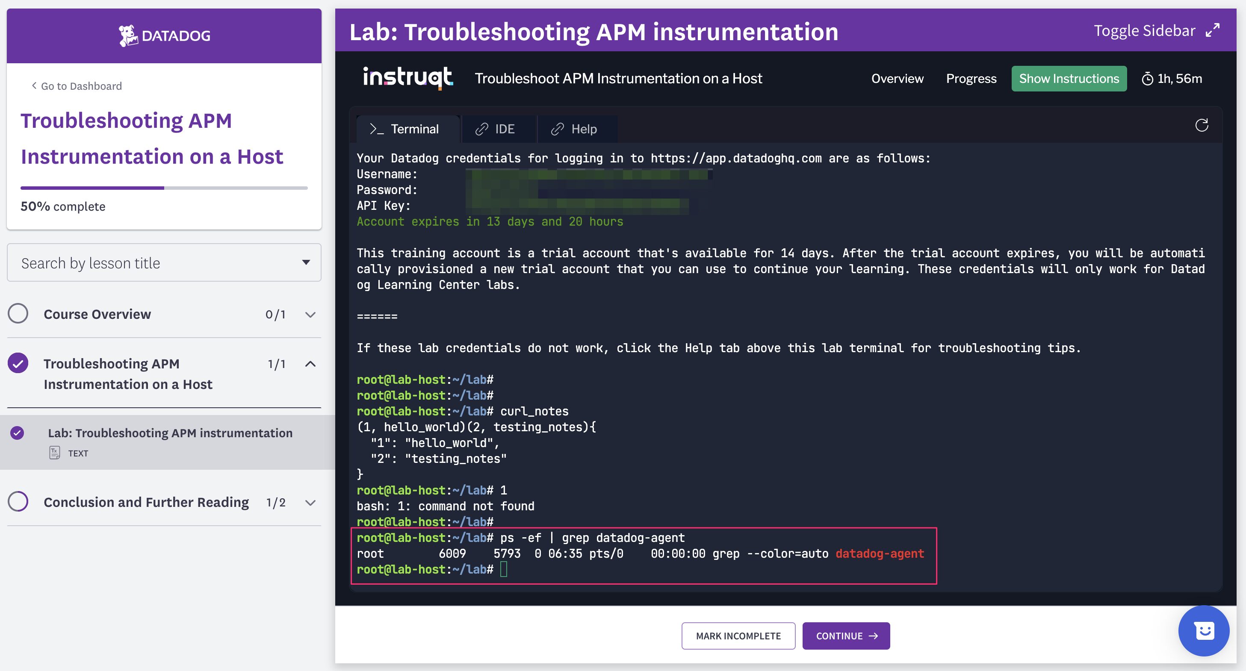Click the TEXT label under the lab lesson
Image resolution: width=1246 pixels, height=671 pixels.
tap(78, 453)
